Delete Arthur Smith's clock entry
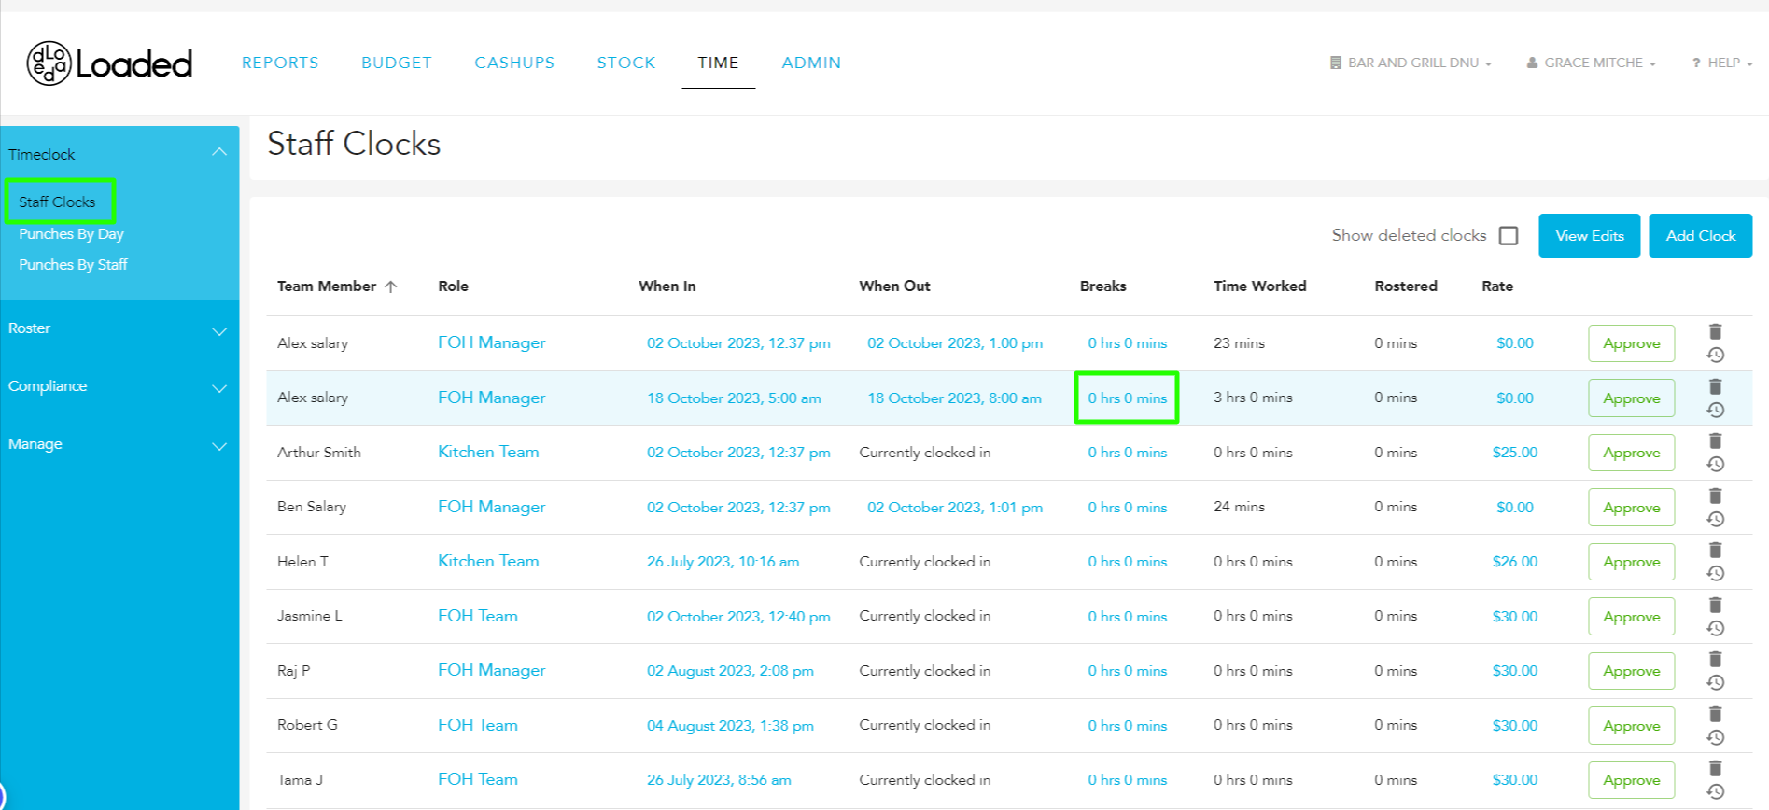Viewport: 1769px width, 810px height. coord(1715,440)
